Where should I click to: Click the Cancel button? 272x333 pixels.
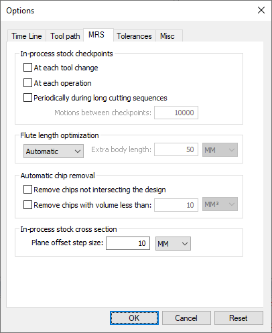(x=186, y=318)
